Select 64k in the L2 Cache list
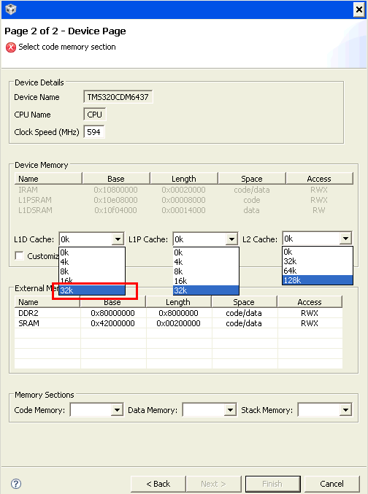Screen dimensions: 368x494 pyautogui.click(x=318, y=271)
